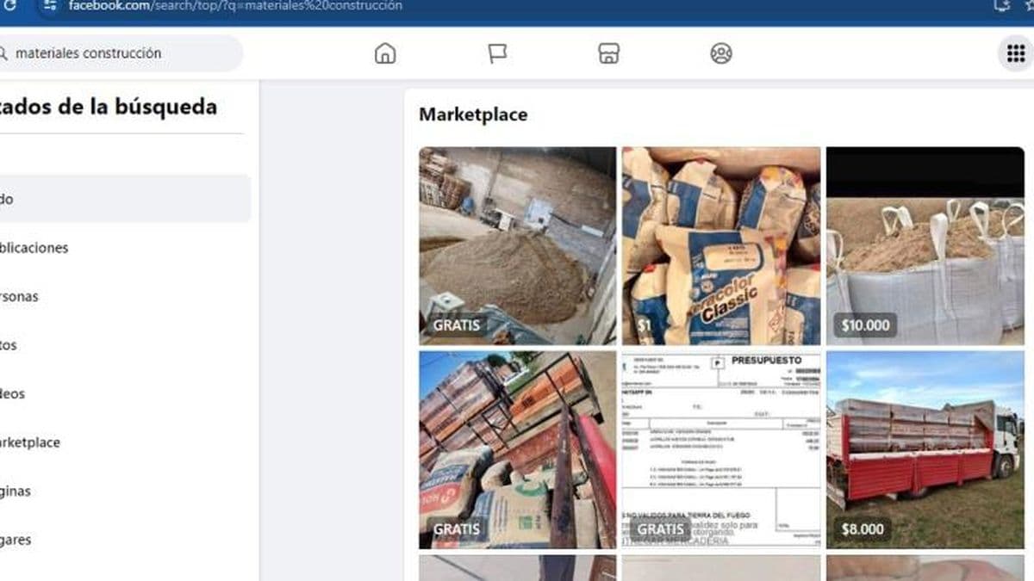Select the 'Fotos' filter
Image resolution: width=1034 pixels, height=581 pixels.
(126, 345)
